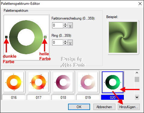Click the palette list scroll up arrow
144x113 pixels.
[137, 73]
